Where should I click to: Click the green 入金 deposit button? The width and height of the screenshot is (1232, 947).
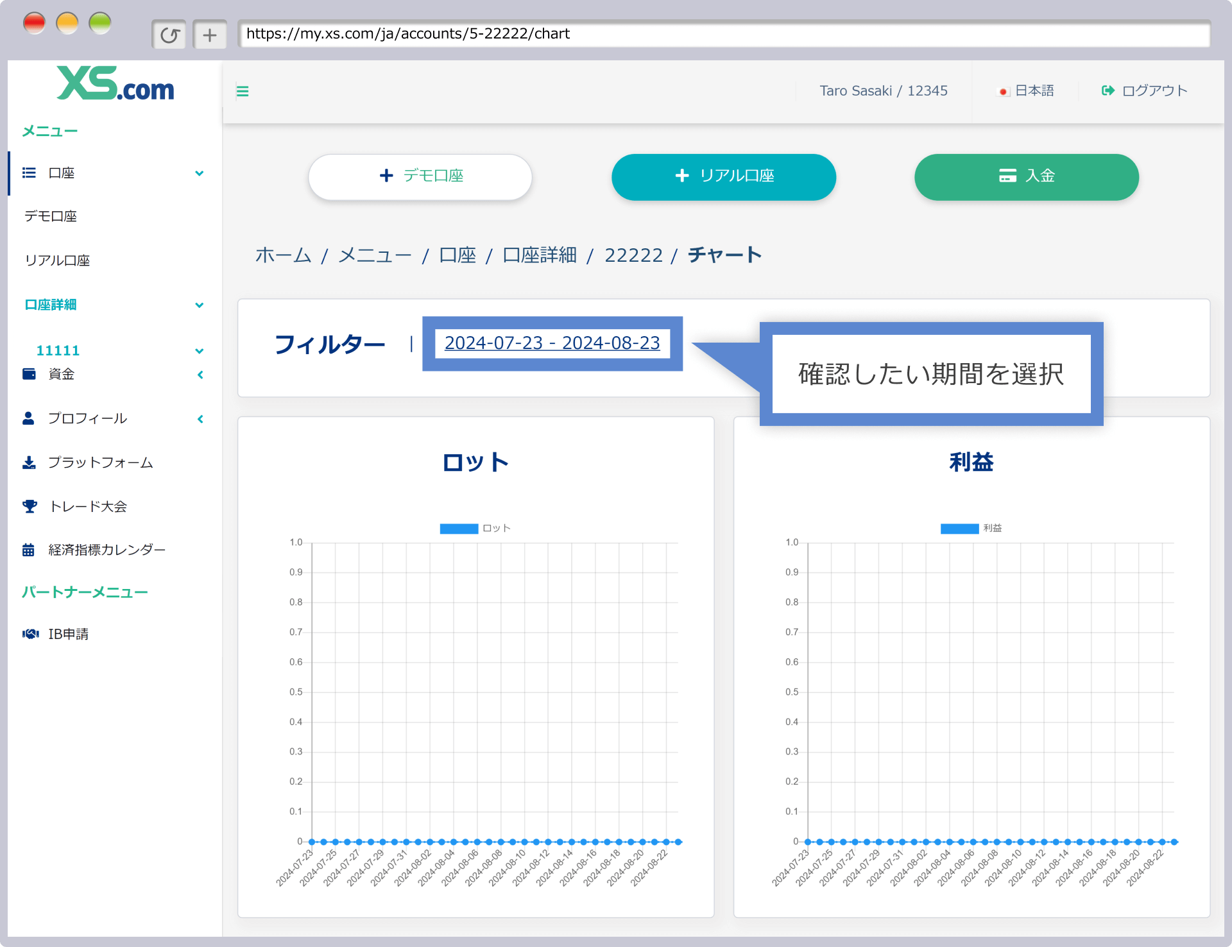point(1027,176)
